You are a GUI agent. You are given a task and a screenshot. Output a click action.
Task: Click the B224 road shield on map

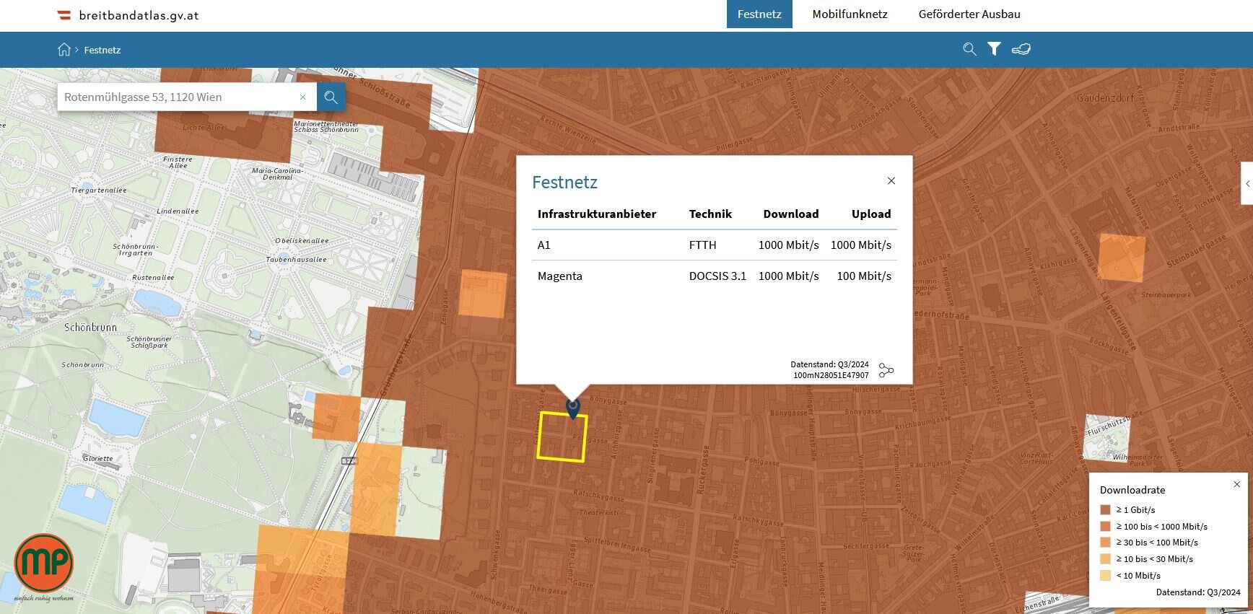tap(349, 460)
